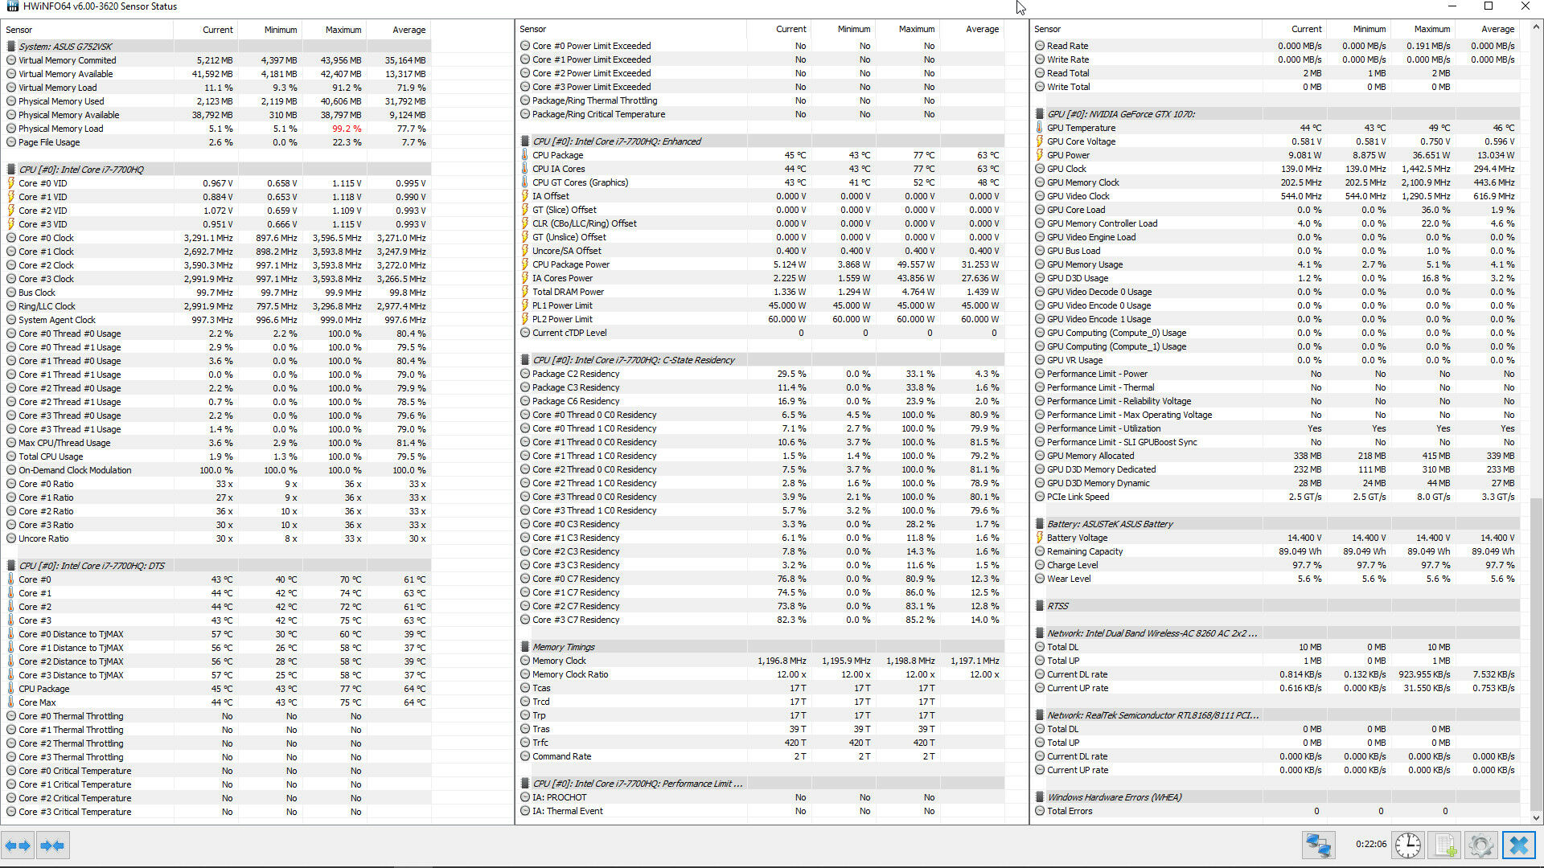
Task: Click the Average column header in middle panel
Action: pos(971,29)
